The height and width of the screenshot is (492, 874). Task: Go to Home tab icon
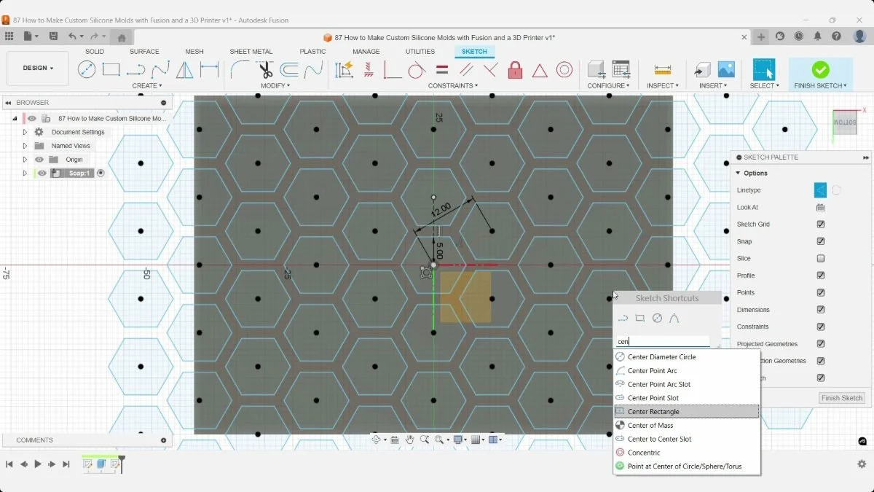(x=122, y=37)
